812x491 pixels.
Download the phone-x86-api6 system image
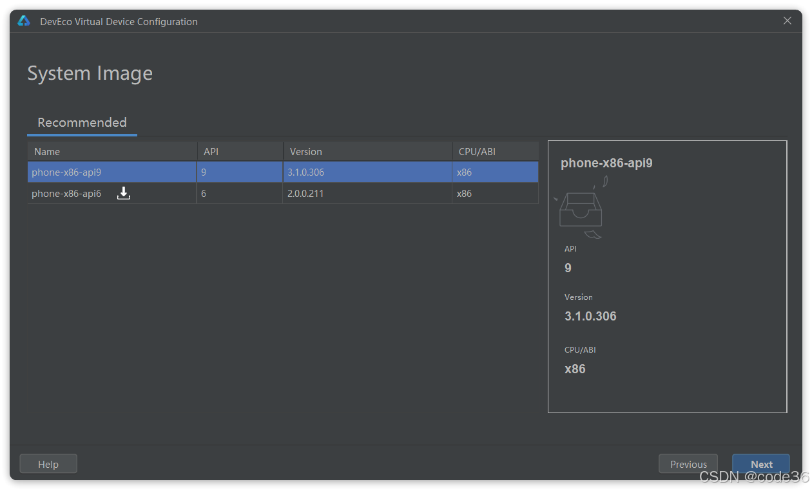(x=124, y=193)
